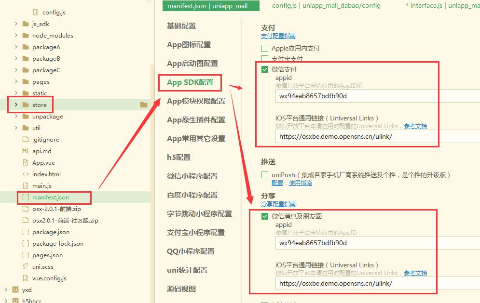Click the packageA folder icon

coord(26,47)
